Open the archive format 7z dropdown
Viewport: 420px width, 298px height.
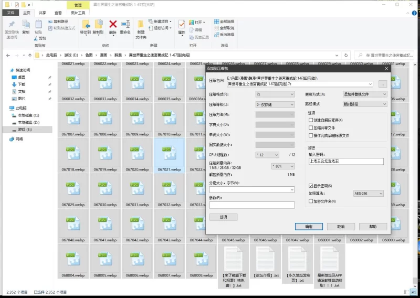click(275, 94)
